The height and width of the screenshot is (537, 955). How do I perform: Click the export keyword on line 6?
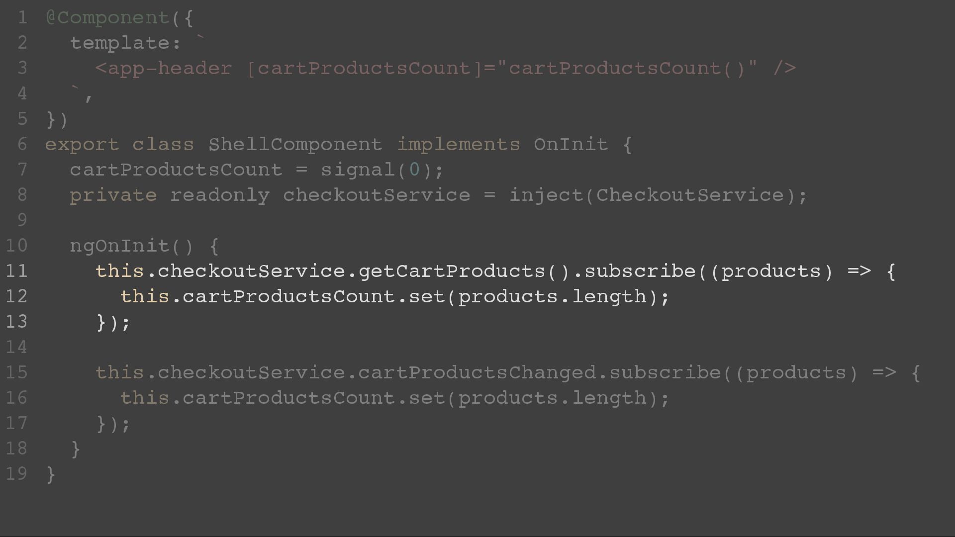(x=82, y=145)
